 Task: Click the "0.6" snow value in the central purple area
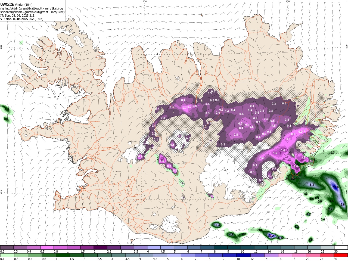[247, 125]
